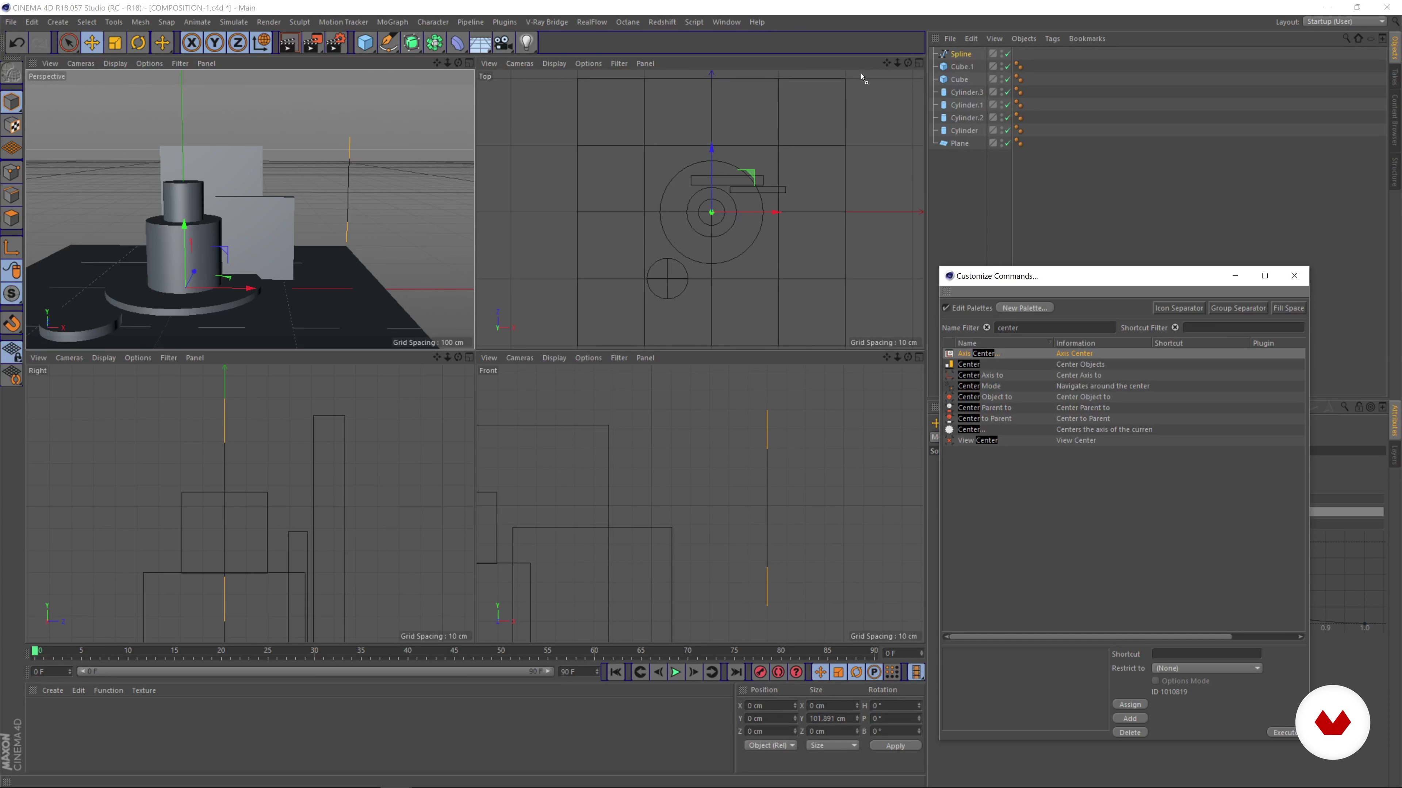Open the Simulate menu
The width and height of the screenshot is (1402, 788).
pyautogui.click(x=234, y=22)
